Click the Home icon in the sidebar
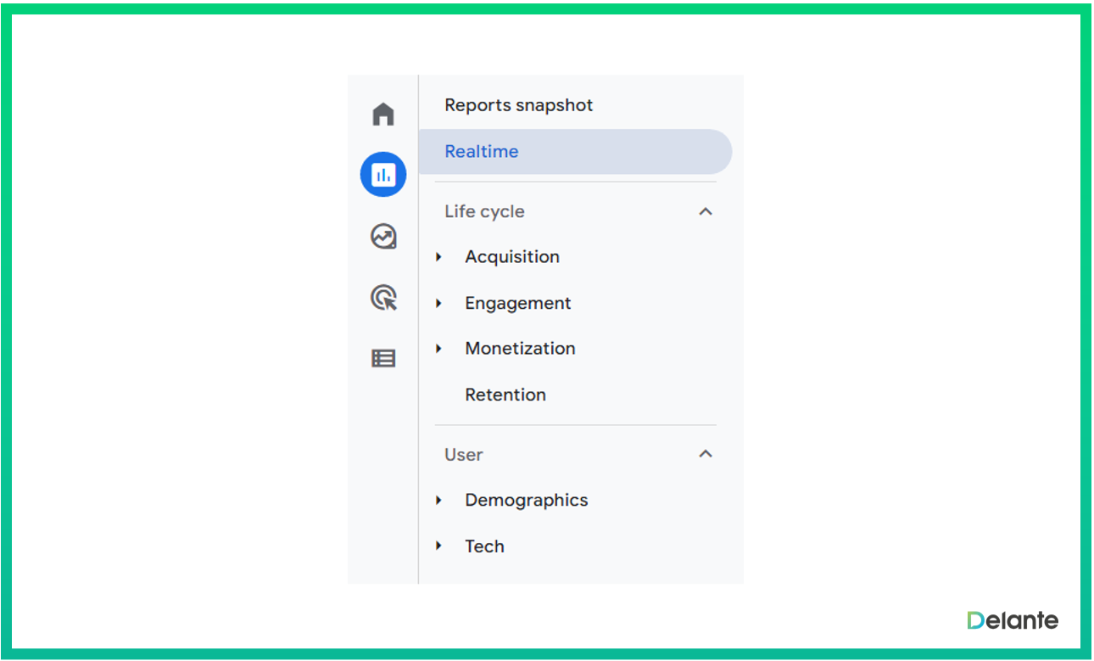 tap(383, 114)
